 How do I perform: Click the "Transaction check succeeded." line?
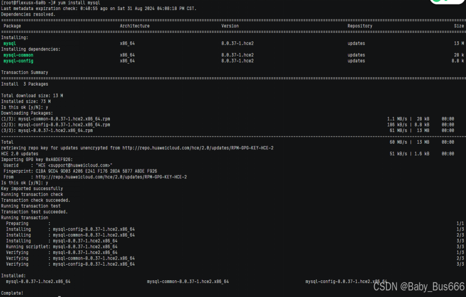tap(36, 200)
